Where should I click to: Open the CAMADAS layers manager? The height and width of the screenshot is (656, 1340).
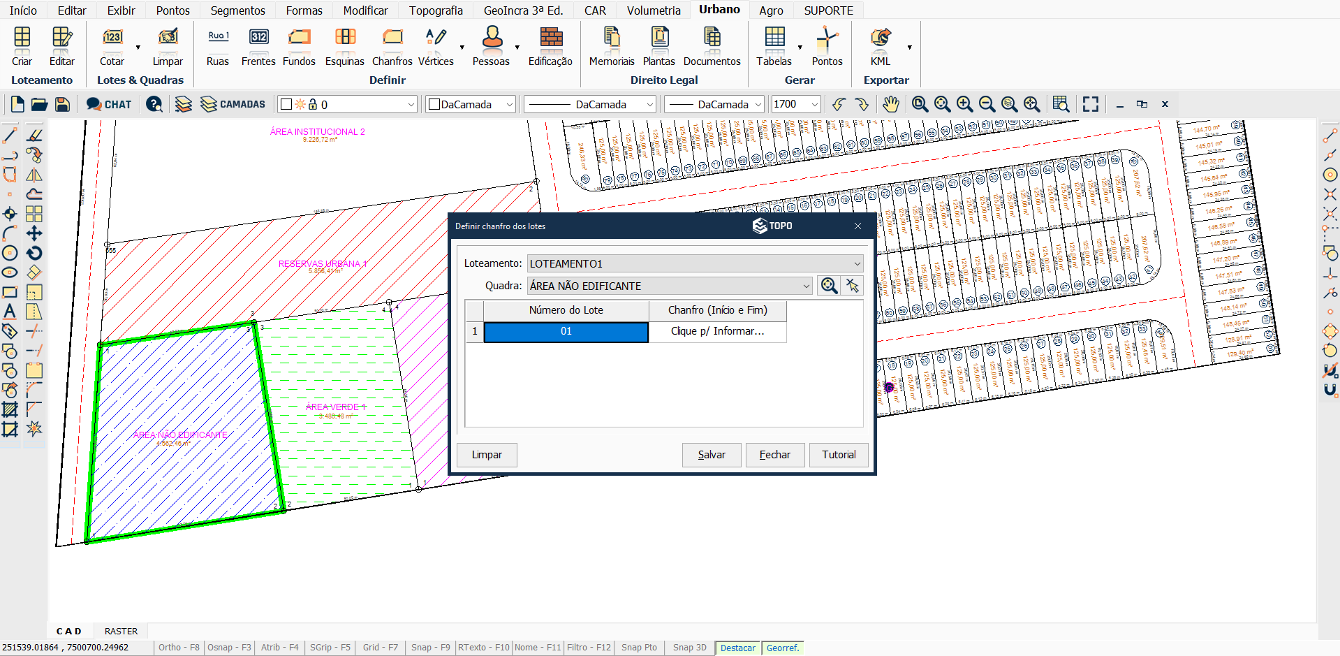(233, 104)
